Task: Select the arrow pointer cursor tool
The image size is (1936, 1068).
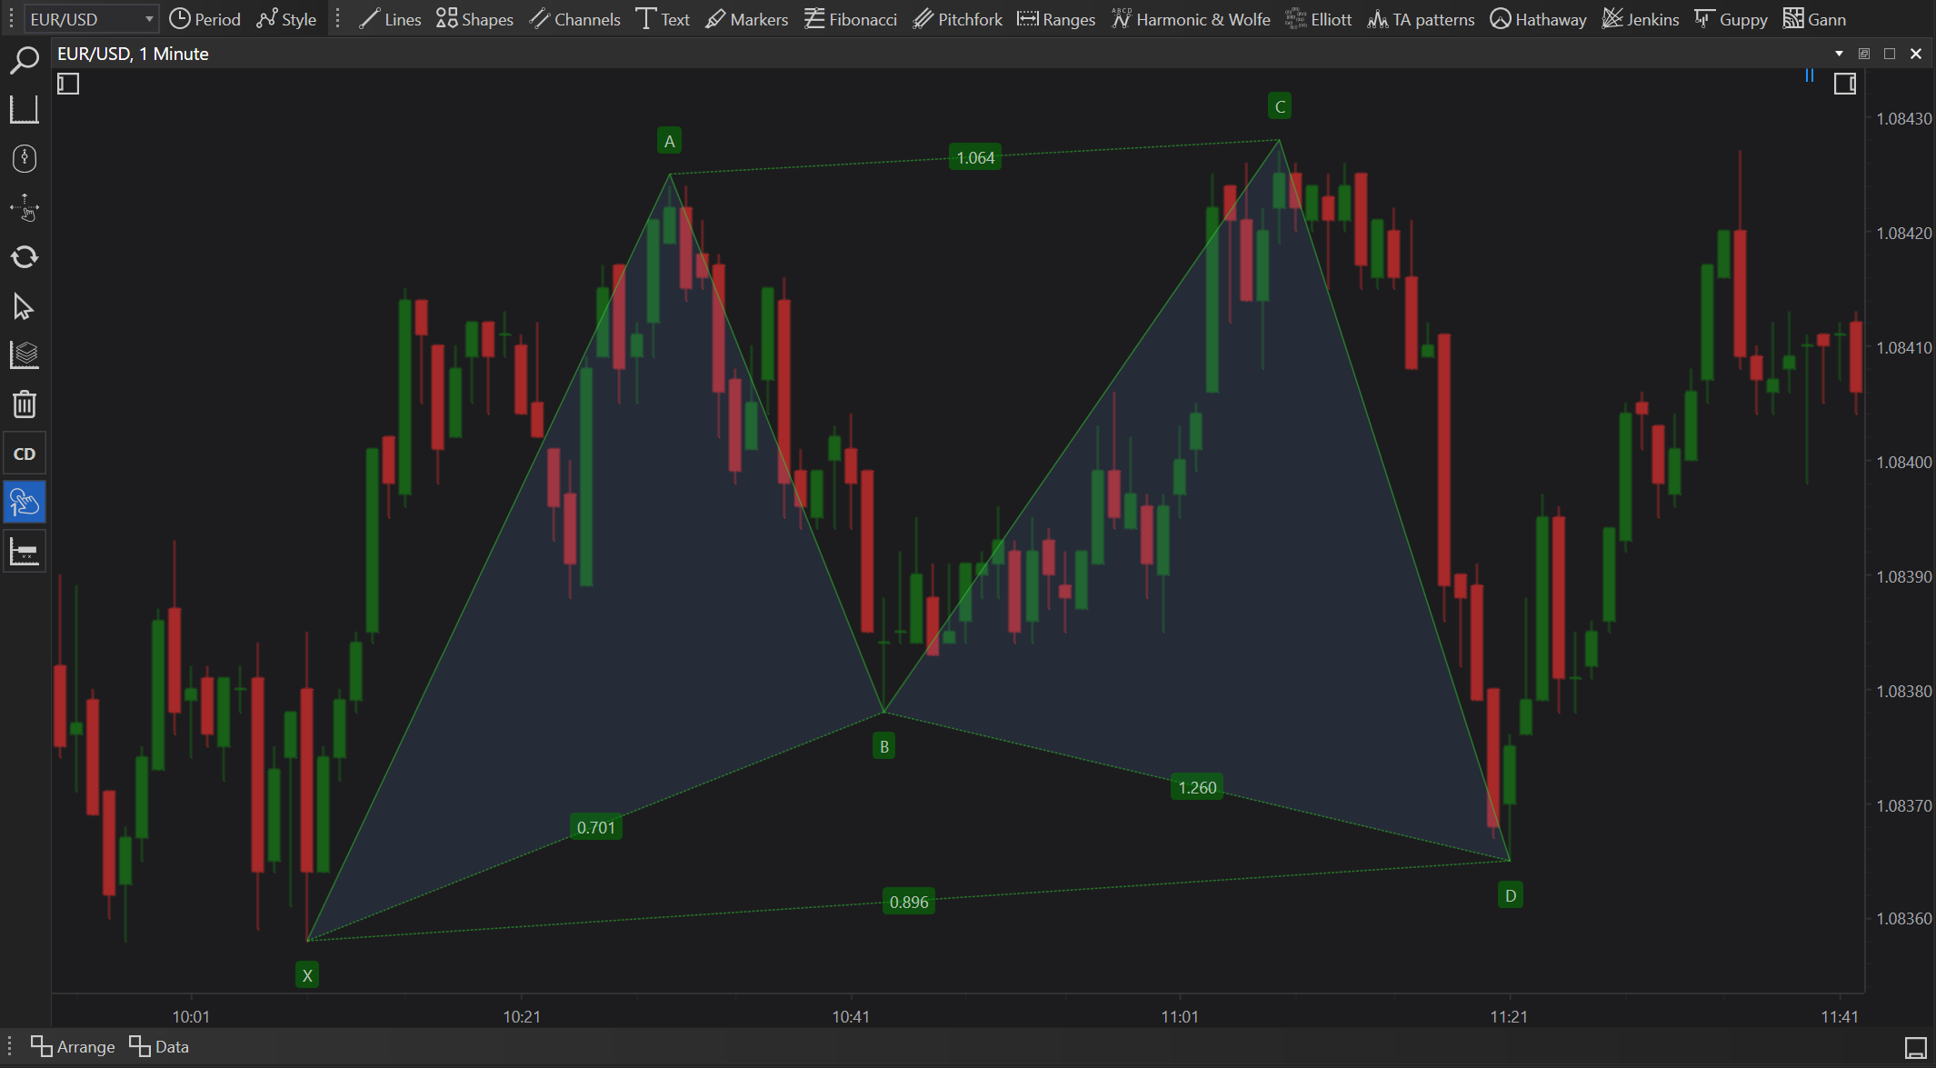Action: [25, 306]
